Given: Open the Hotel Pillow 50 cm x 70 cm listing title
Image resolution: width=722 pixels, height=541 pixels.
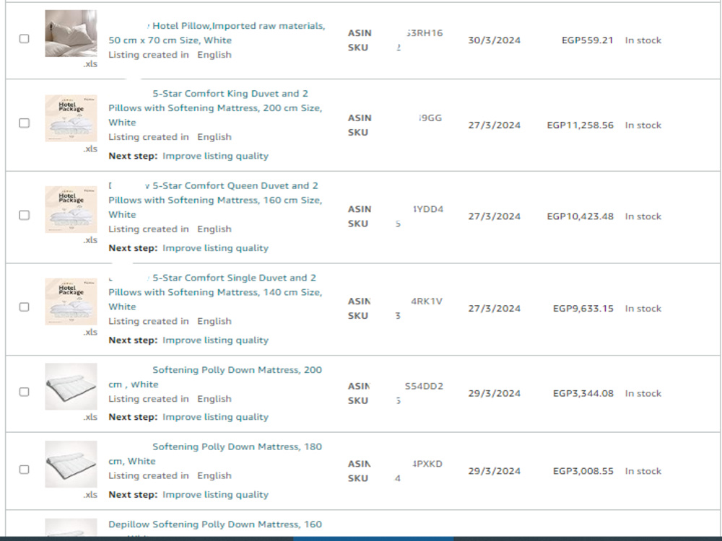Looking at the screenshot, I should click(x=217, y=33).
